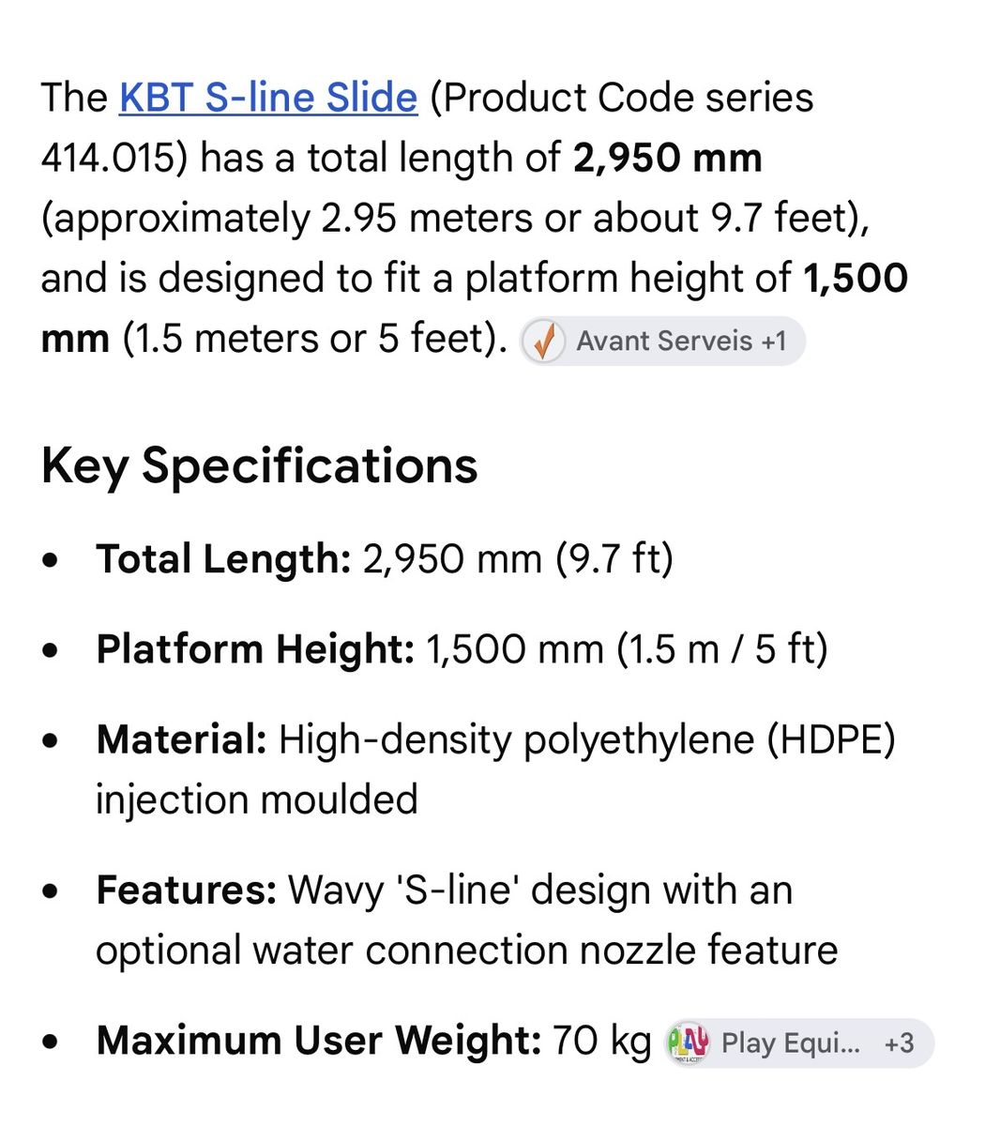Click the 70 kg weight value

point(601,1041)
